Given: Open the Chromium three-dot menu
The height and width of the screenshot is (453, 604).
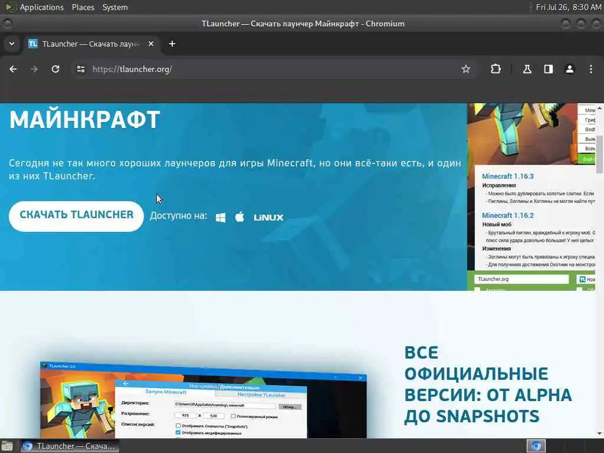Looking at the screenshot, I should coord(591,69).
